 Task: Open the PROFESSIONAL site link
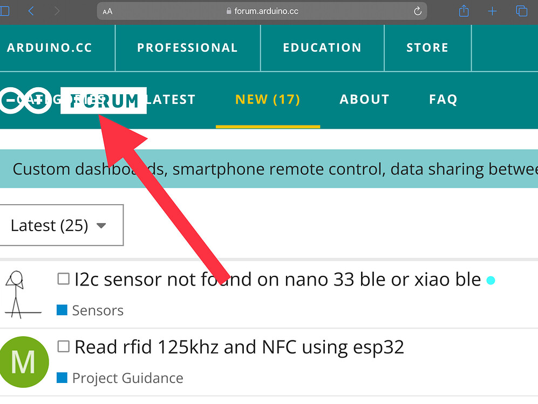pyautogui.click(x=187, y=47)
